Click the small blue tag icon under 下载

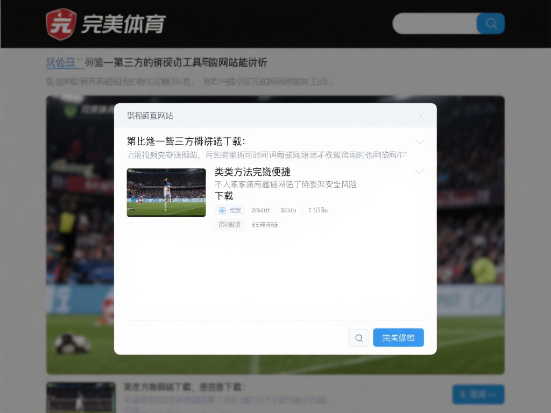pos(222,210)
